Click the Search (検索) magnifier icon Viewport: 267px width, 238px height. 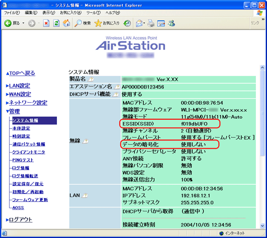(x=78, y=23)
